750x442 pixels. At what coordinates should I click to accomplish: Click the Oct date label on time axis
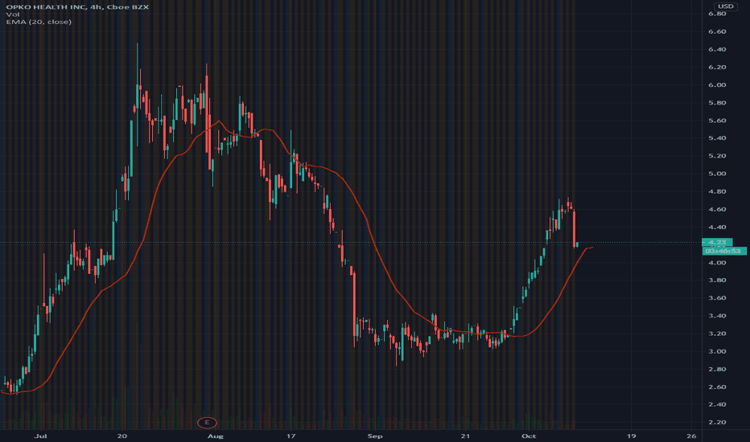coord(529,436)
